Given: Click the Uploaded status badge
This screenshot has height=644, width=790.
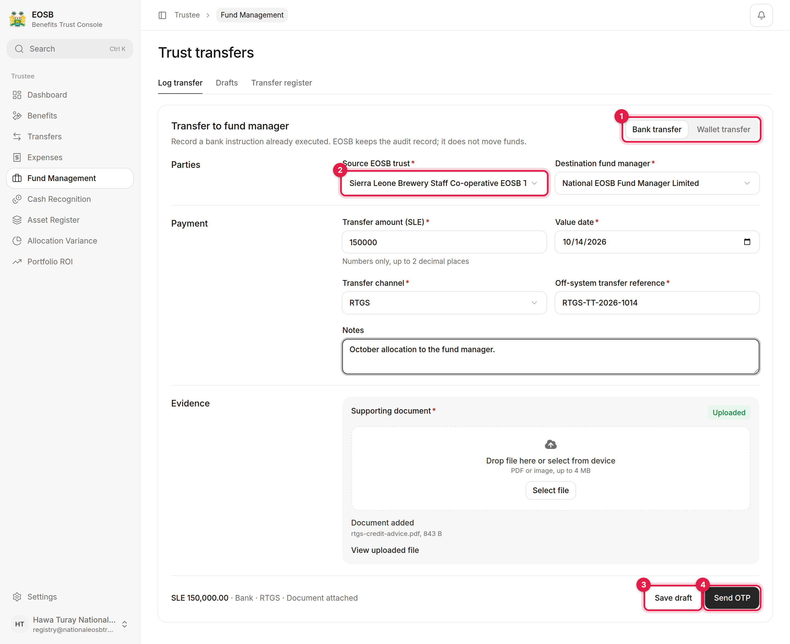Looking at the screenshot, I should 729,413.
